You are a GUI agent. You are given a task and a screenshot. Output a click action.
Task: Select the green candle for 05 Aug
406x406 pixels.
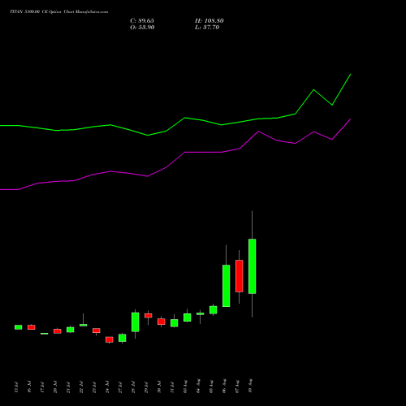(x=214, y=310)
